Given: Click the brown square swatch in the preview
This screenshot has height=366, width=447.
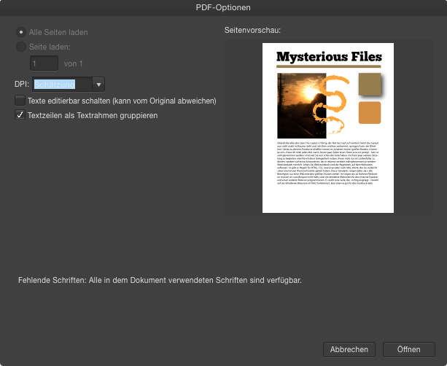Looking at the screenshot, I should pos(370,85).
